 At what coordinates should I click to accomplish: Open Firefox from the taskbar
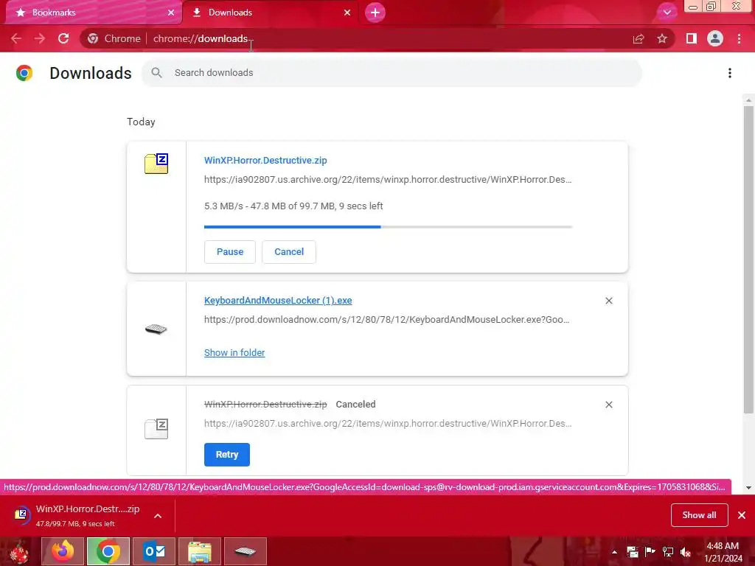(63, 551)
